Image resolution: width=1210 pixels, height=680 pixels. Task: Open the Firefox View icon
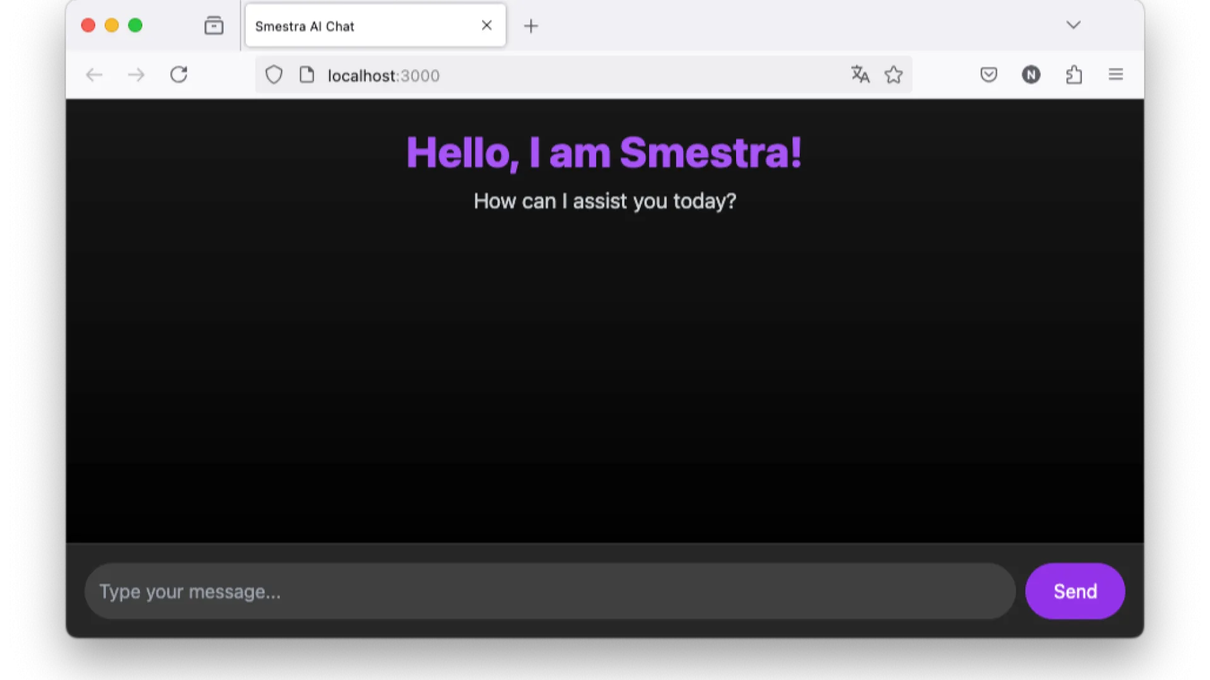point(214,25)
